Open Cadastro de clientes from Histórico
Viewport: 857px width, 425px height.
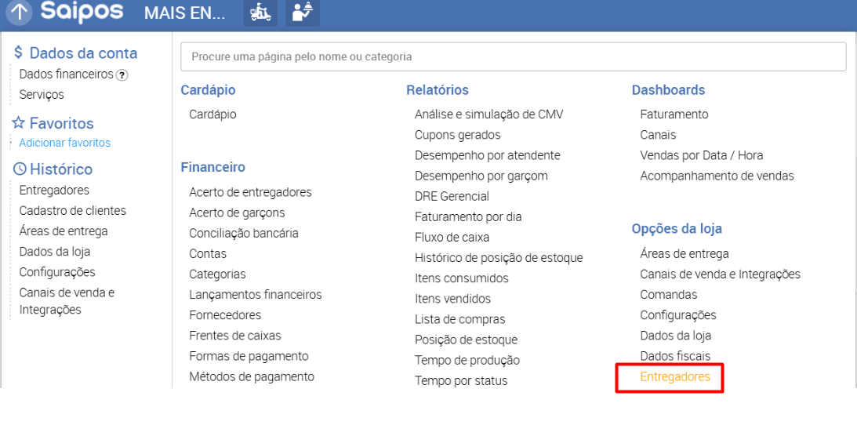tap(73, 210)
